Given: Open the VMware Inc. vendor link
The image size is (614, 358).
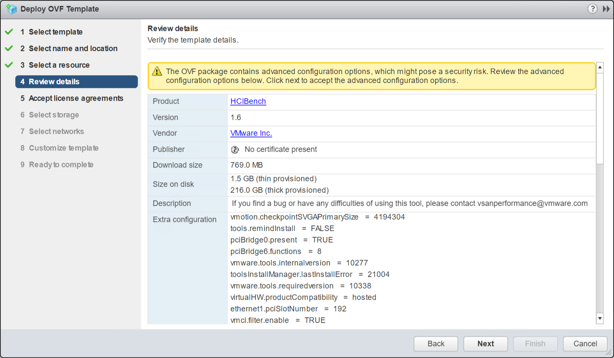Looking at the screenshot, I should coord(251,133).
